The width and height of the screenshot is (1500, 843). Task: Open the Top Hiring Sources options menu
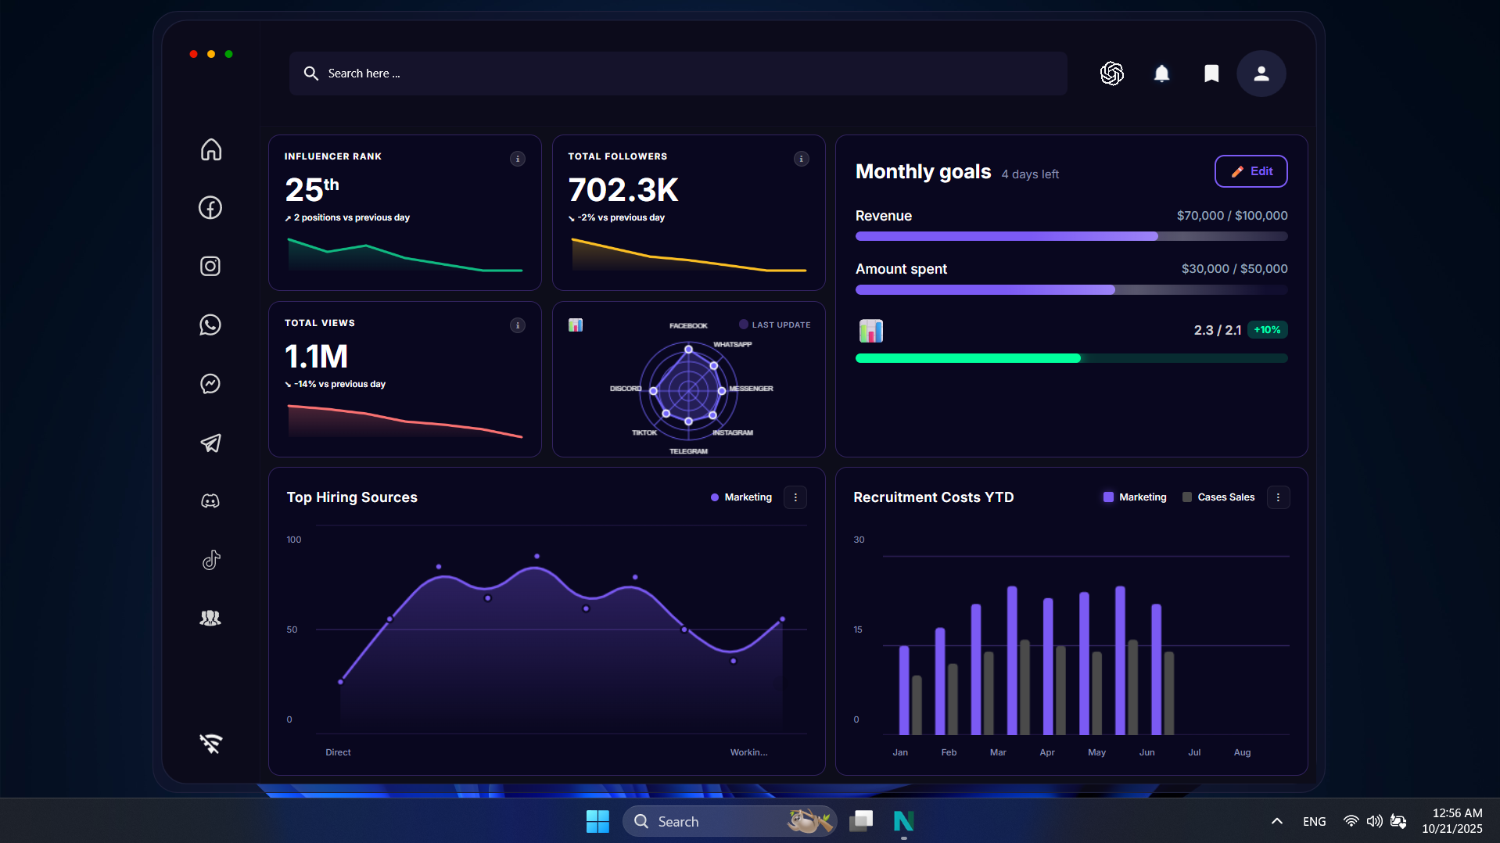(x=795, y=497)
